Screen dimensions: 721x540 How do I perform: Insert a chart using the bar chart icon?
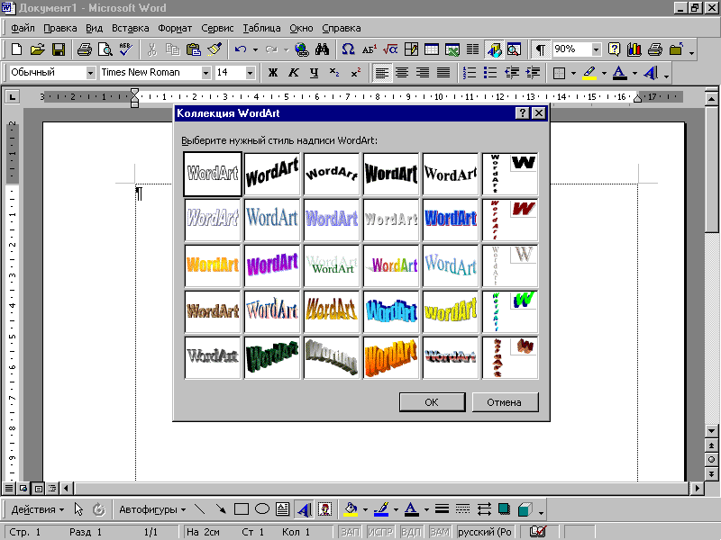click(x=634, y=49)
